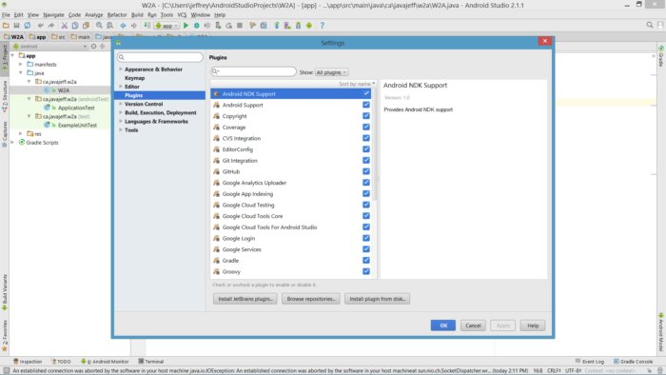Click the green Run app icon

tap(186, 26)
